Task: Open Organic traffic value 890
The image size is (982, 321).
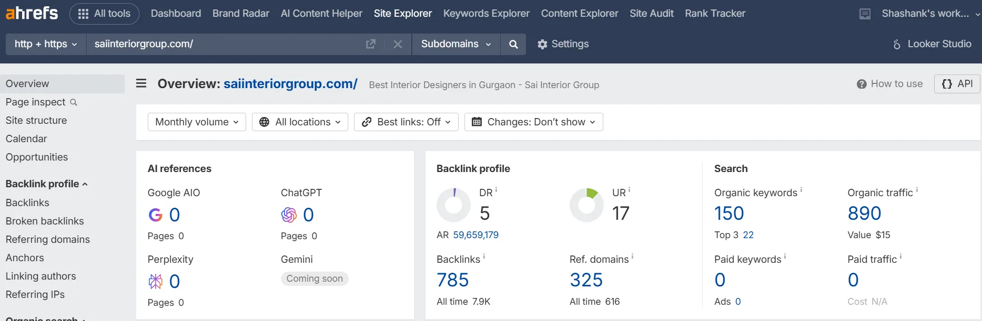Action: tap(864, 213)
